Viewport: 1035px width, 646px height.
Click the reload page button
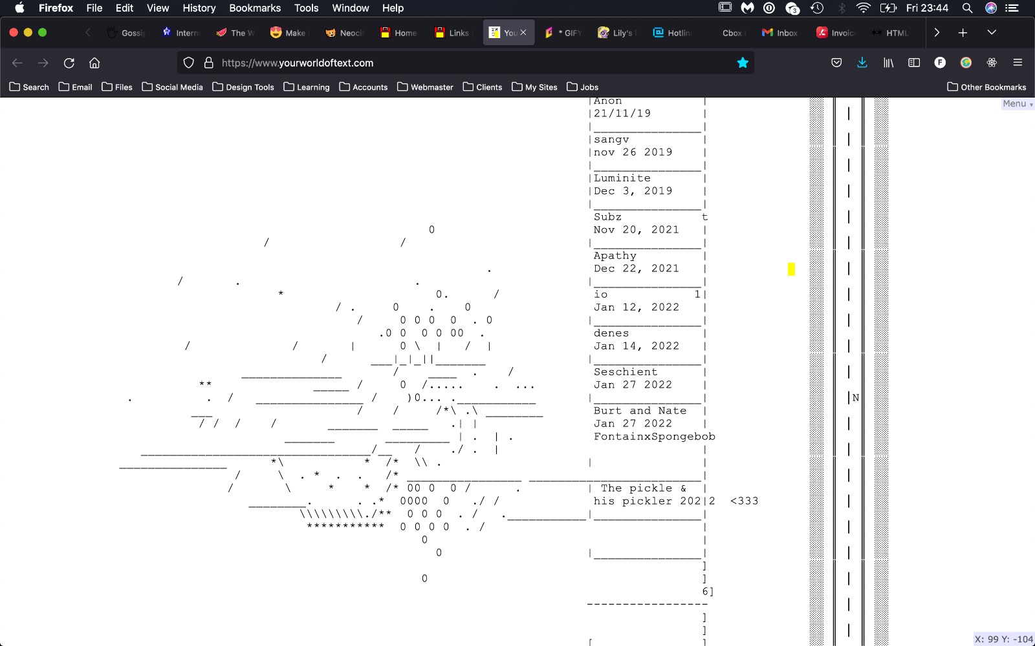tap(69, 63)
